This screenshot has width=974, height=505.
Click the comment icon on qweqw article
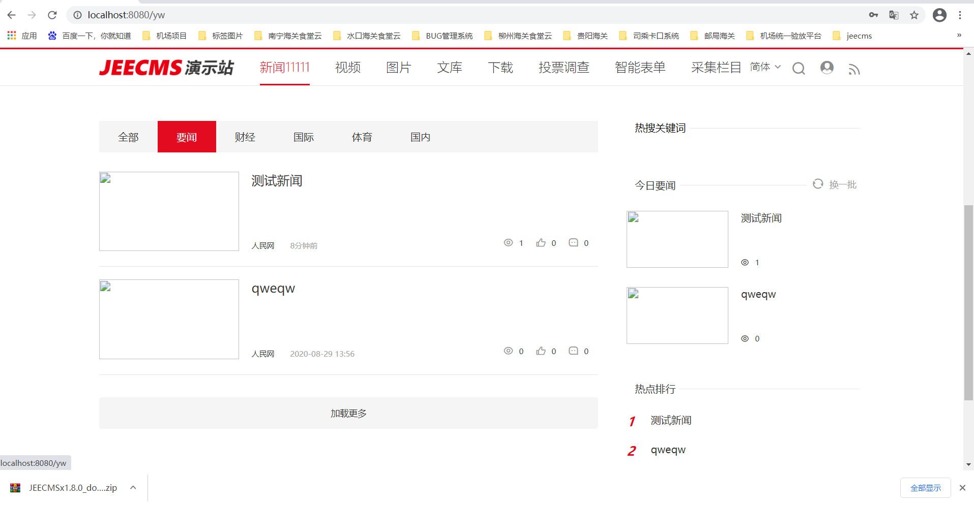(x=573, y=351)
